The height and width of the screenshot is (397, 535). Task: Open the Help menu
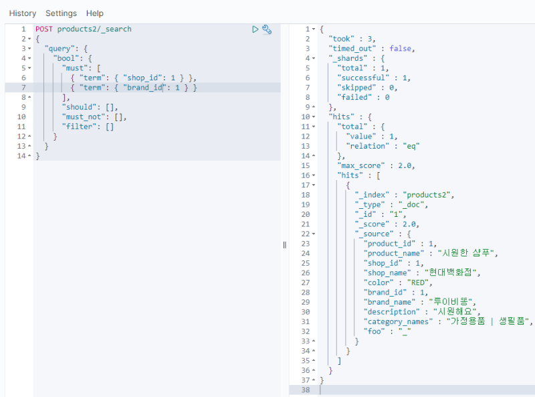coord(95,13)
